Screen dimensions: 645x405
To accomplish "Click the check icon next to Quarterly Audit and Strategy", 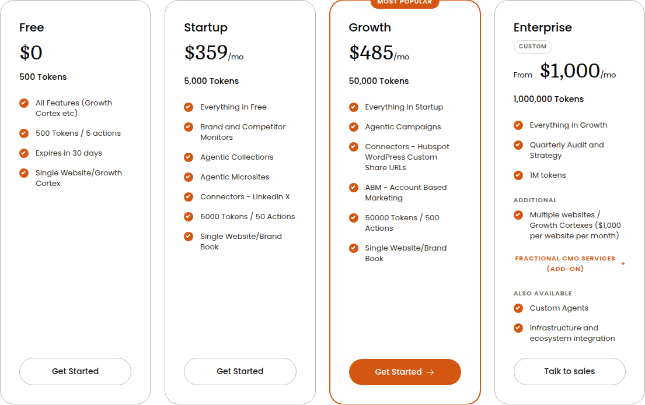I will (518, 145).
